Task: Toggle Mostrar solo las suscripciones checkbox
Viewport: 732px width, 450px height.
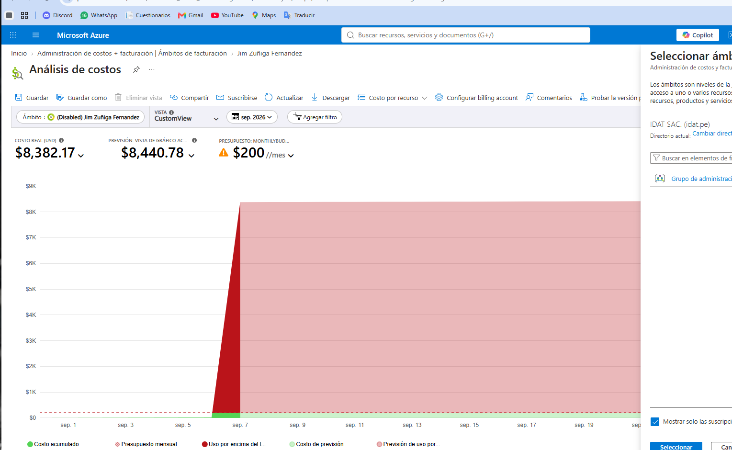Action: tap(655, 422)
